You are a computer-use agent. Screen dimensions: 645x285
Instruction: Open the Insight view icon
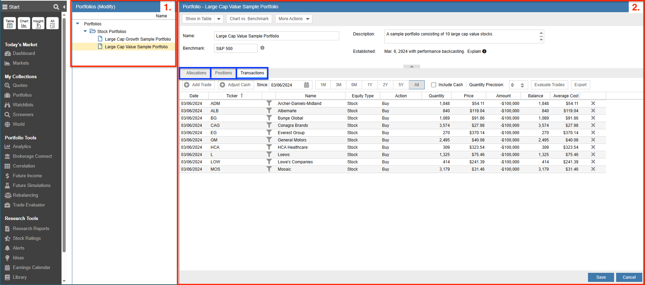[38, 23]
